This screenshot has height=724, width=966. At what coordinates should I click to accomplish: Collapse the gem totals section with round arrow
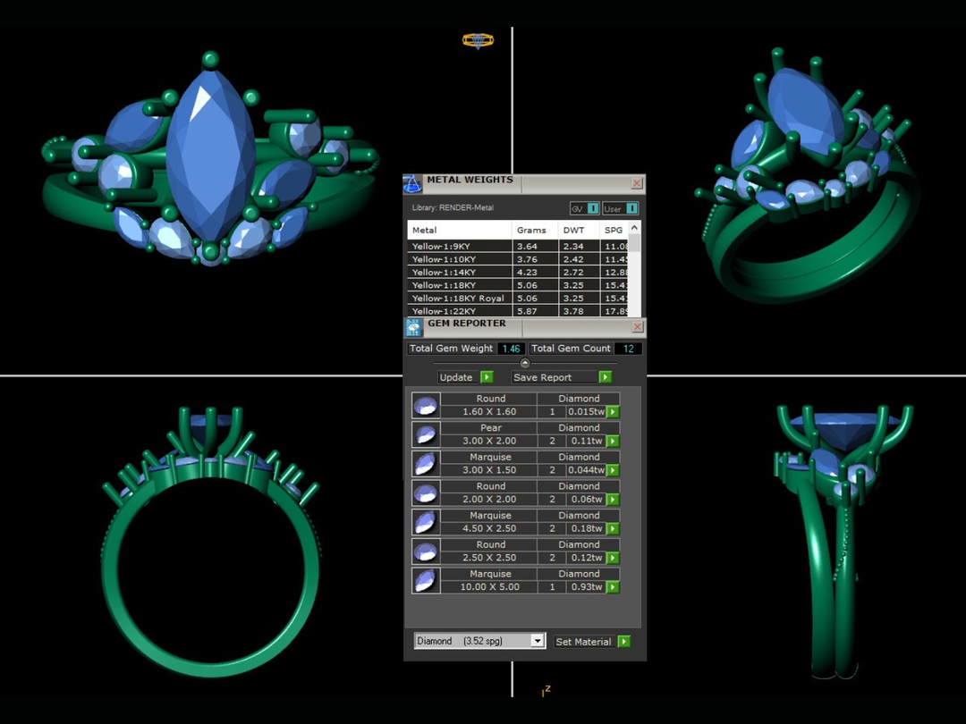525,363
